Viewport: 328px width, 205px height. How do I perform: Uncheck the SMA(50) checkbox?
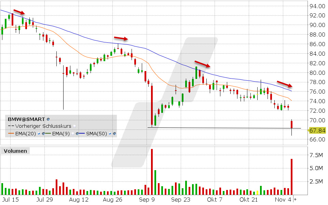click(x=110, y=134)
